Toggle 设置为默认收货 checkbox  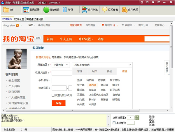(x=53, y=95)
